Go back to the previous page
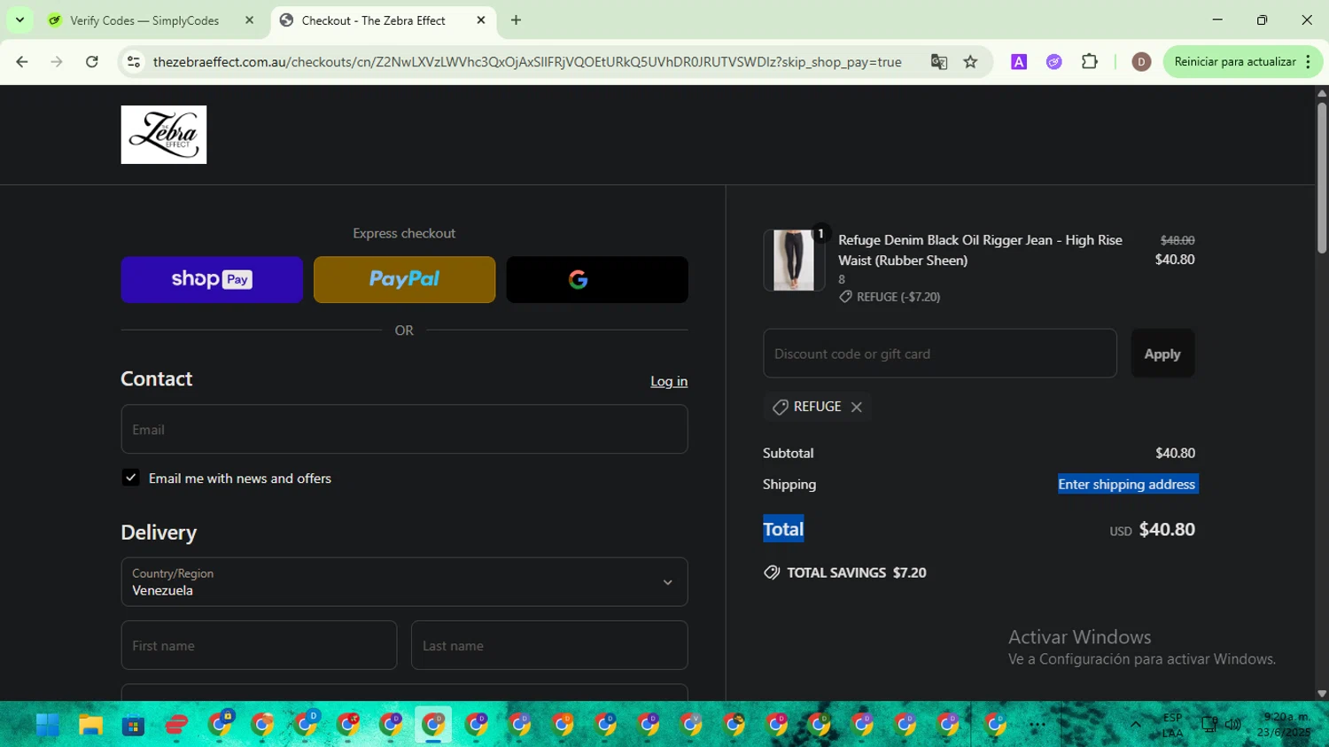1329x747 pixels. point(22,62)
